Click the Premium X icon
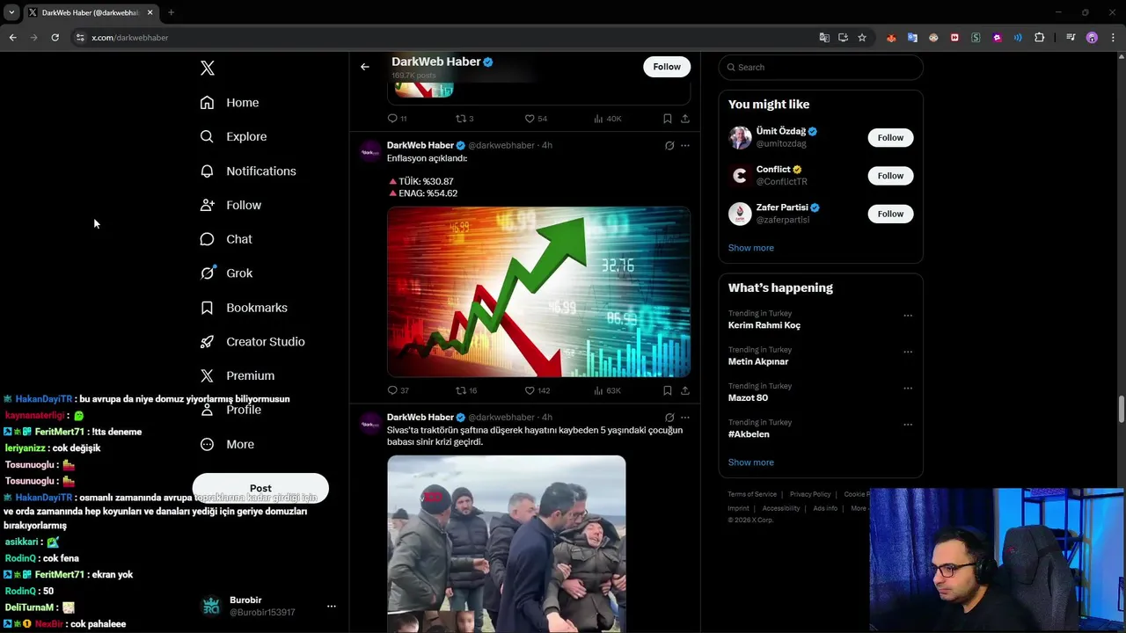The width and height of the screenshot is (1126, 633). pos(207,375)
